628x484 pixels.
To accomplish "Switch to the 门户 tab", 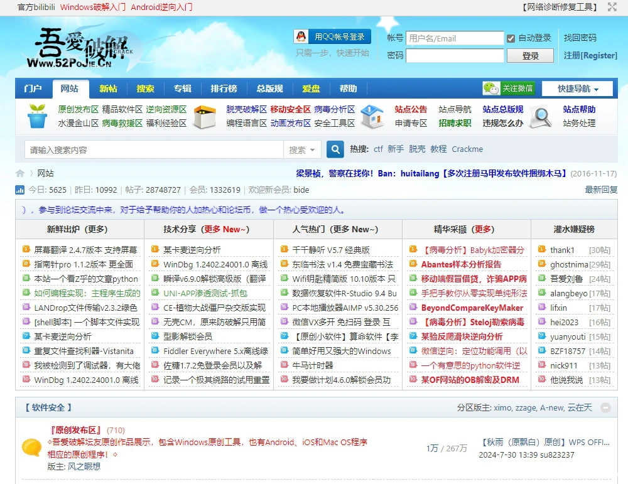I will click(x=33, y=87).
